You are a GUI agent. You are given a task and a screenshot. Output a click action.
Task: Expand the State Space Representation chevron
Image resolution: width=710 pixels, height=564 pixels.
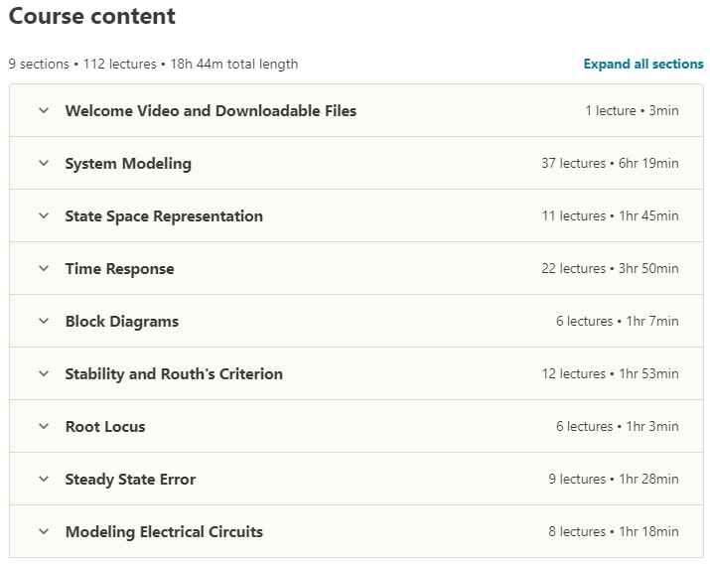[x=44, y=215]
